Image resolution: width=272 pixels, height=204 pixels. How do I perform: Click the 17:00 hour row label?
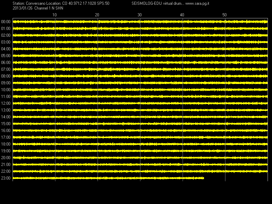[6, 137]
